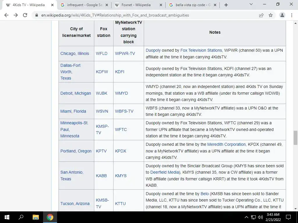Open the WSVN station link

point(102,111)
